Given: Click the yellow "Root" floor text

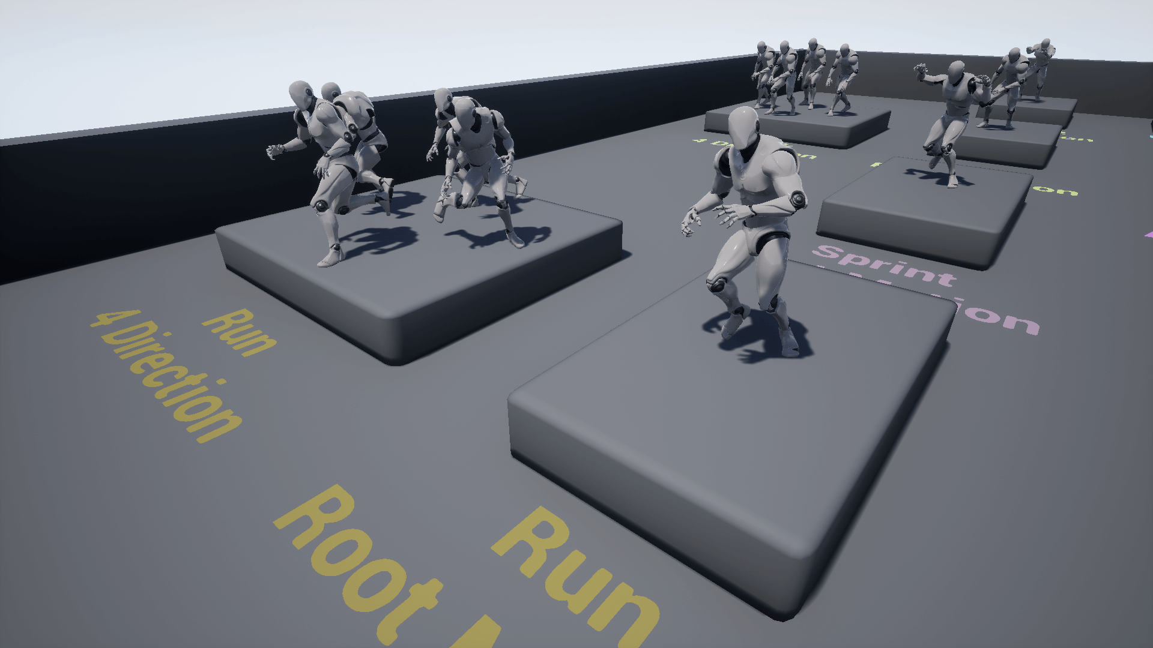Looking at the screenshot, I should pyautogui.click(x=359, y=564).
